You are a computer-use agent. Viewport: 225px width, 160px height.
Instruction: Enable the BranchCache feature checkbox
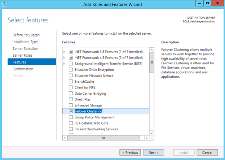(71, 82)
